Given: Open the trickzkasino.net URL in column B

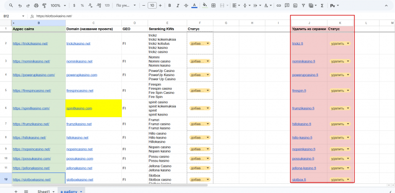Looking at the screenshot, I should pos(30,44).
